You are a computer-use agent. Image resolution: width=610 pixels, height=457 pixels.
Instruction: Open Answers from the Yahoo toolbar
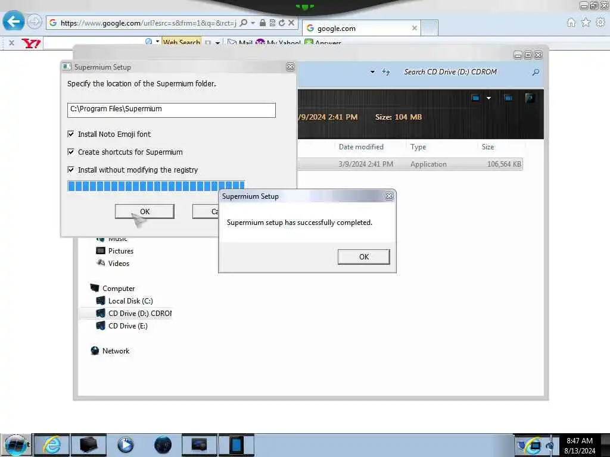point(323,43)
